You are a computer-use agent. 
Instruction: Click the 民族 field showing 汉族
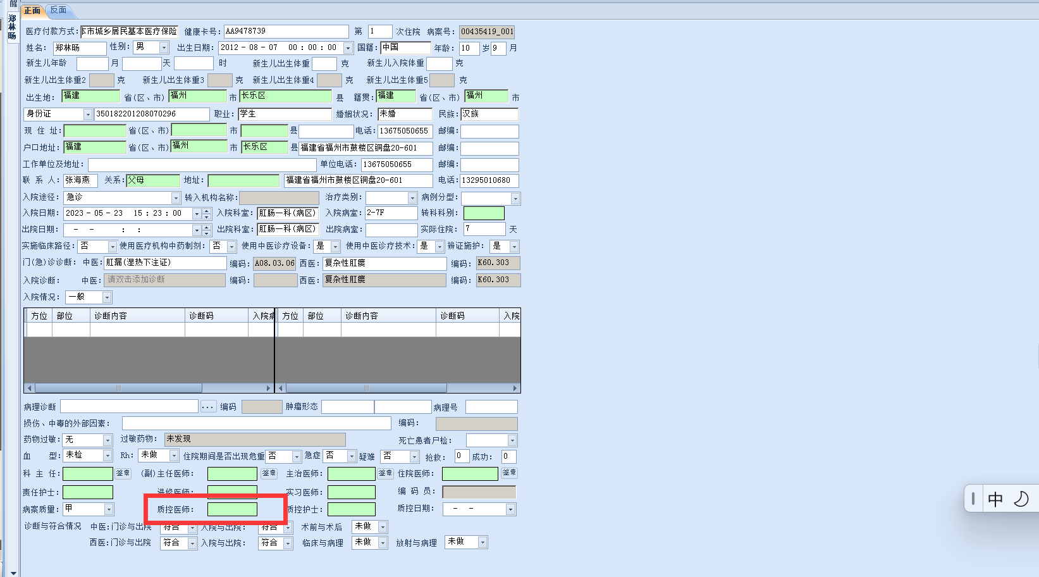click(489, 115)
